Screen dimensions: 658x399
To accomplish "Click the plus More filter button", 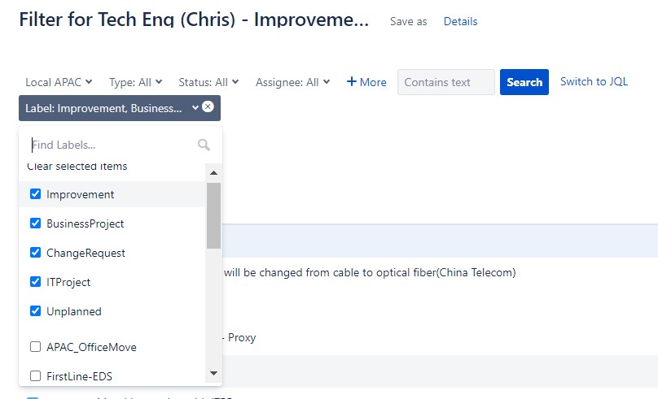I will [366, 82].
